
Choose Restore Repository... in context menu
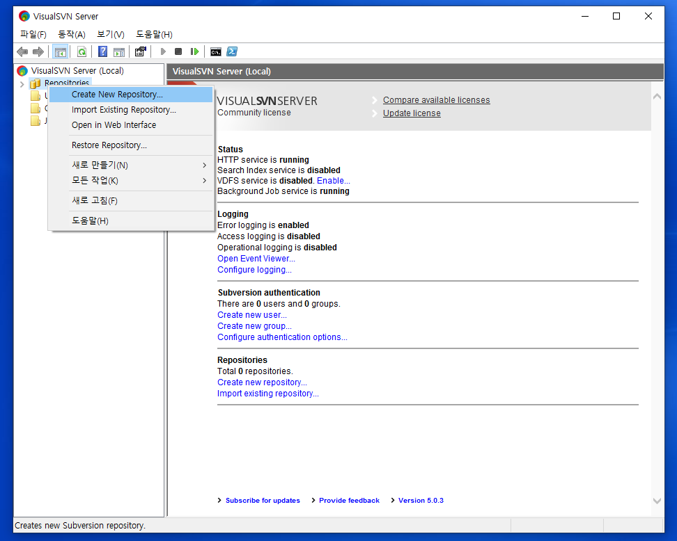[131, 145]
